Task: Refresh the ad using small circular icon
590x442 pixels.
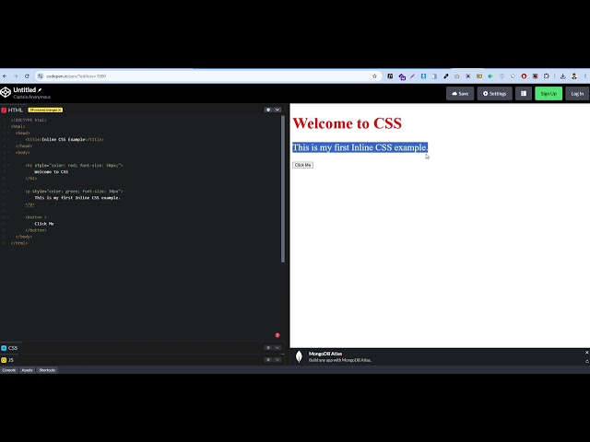Action: coord(586,361)
